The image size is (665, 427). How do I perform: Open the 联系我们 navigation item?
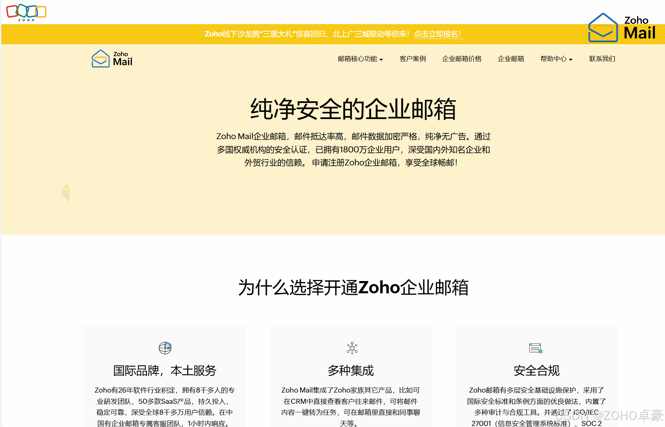point(602,59)
